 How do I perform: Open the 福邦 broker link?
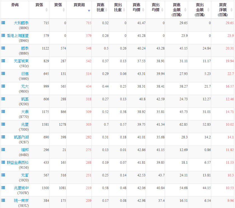pyautogui.click(x=25, y=150)
